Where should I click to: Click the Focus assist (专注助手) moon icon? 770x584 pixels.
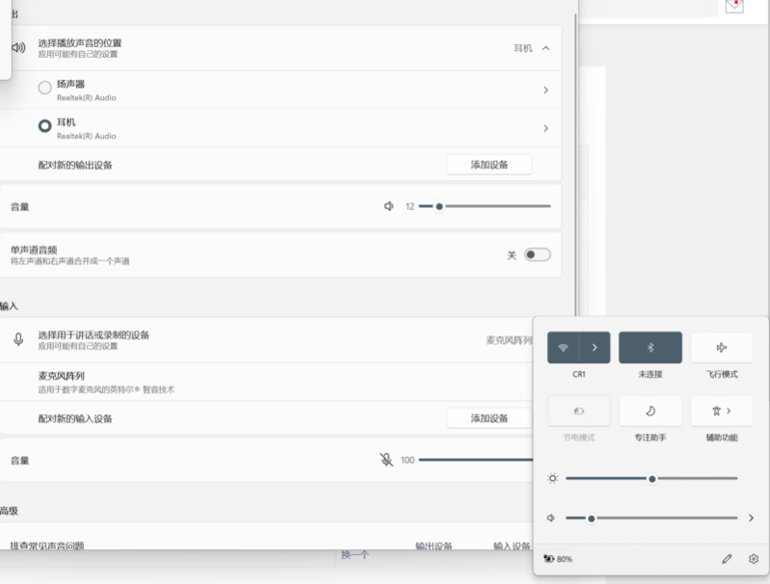click(x=650, y=411)
